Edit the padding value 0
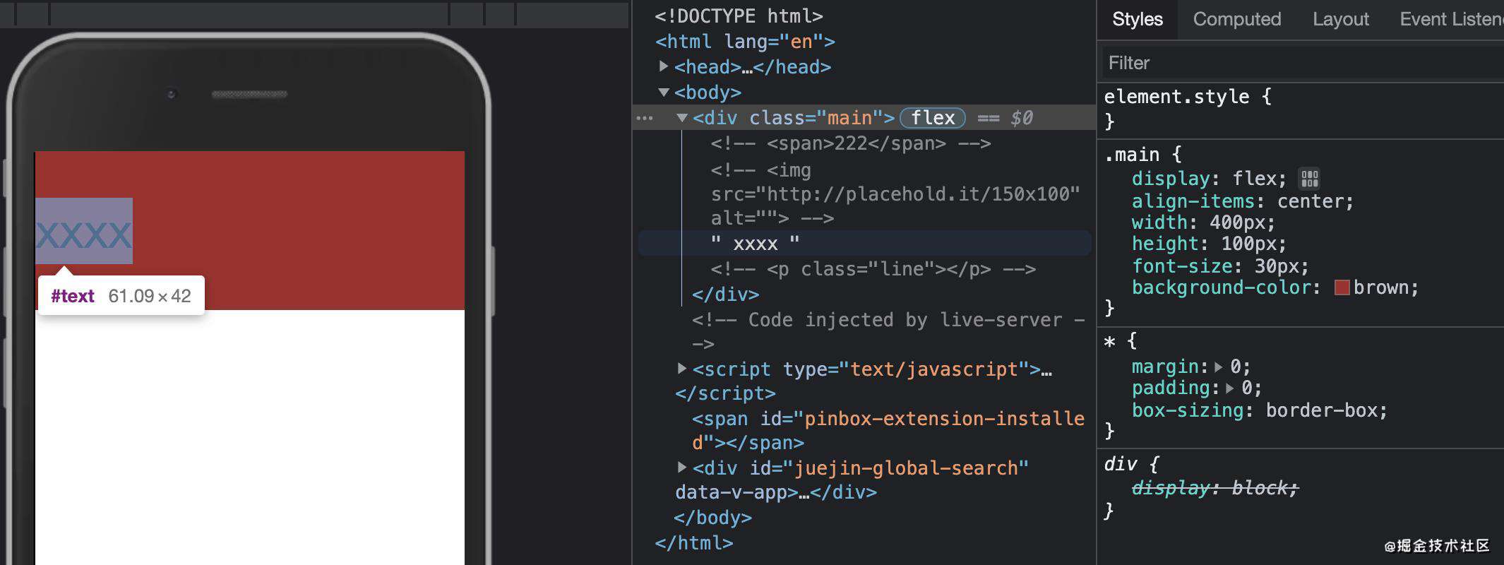 [1246, 388]
